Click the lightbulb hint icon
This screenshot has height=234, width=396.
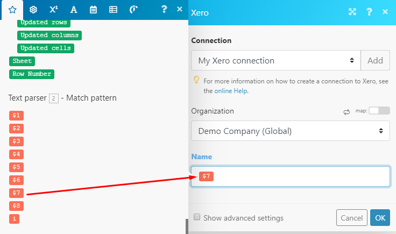tap(196, 80)
